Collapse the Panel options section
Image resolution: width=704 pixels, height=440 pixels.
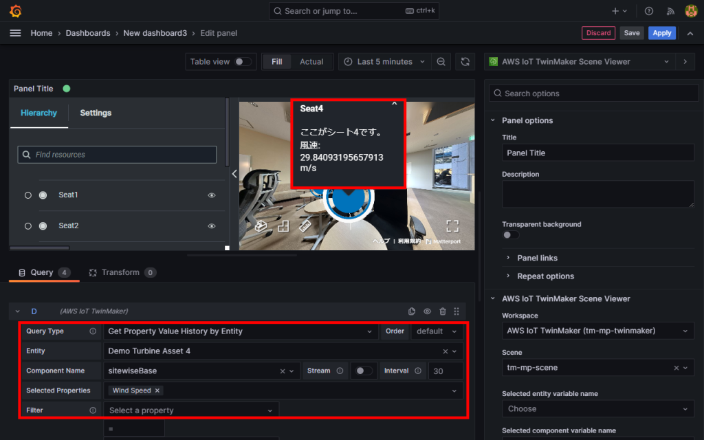[x=493, y=120]
